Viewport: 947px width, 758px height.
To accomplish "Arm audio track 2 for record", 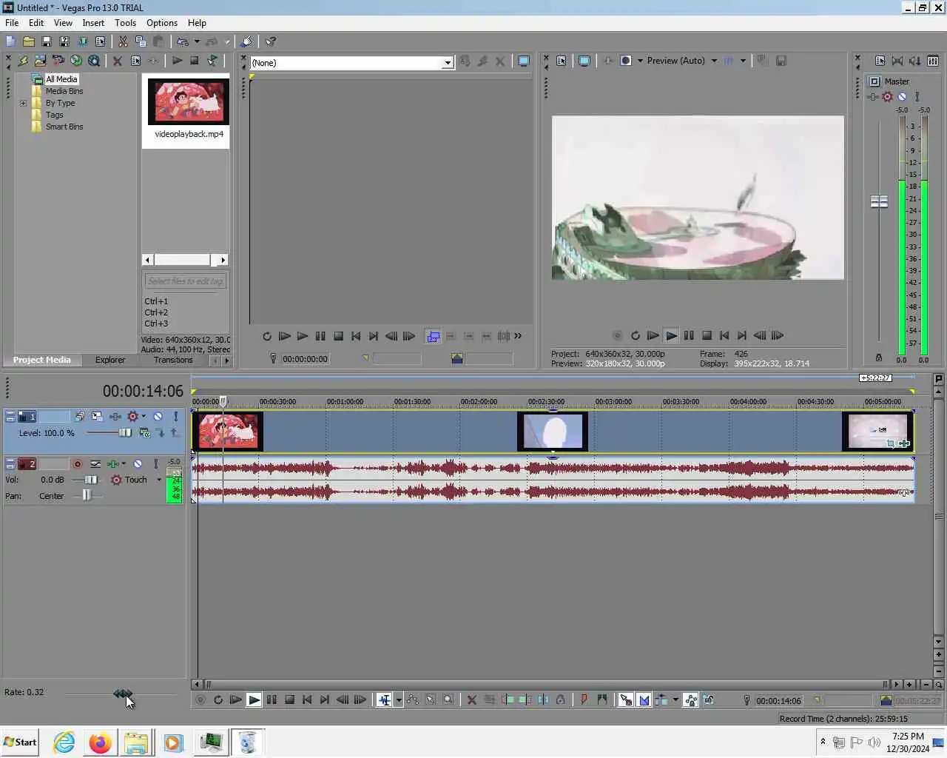I will 77,463.
